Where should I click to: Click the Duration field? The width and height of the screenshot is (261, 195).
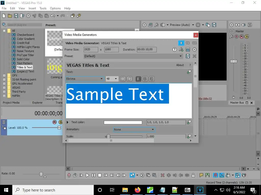pos(147,50)
